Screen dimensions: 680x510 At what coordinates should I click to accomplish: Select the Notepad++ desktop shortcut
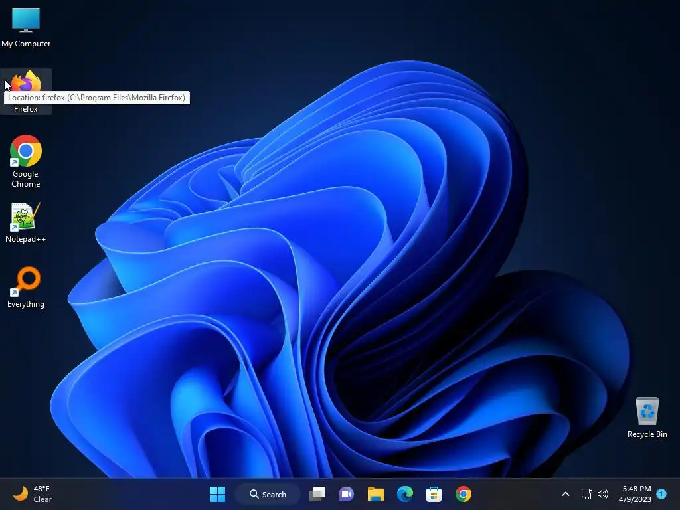pyautogui.click(x=26, y=222)
